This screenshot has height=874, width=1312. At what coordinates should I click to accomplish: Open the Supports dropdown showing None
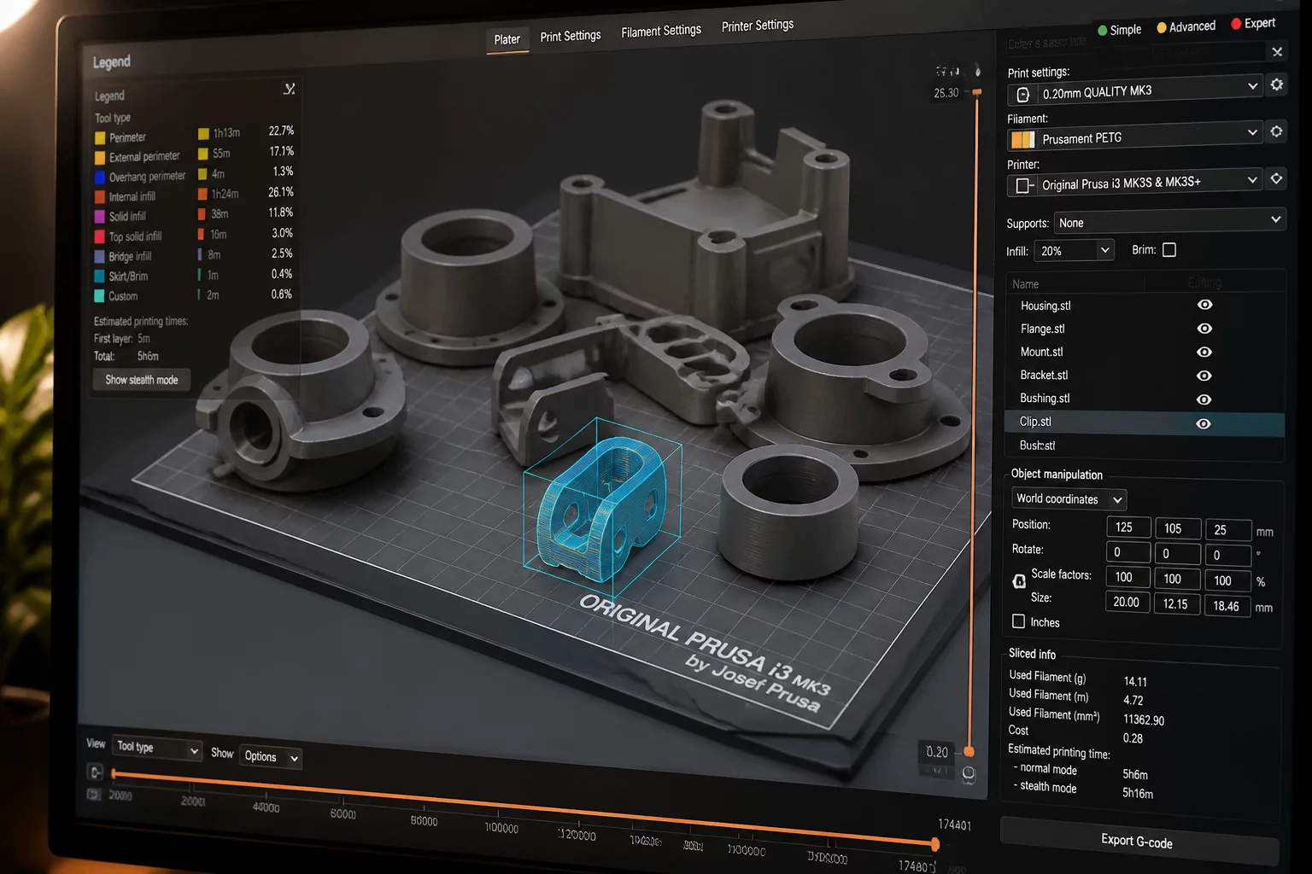pos(1169,222)
